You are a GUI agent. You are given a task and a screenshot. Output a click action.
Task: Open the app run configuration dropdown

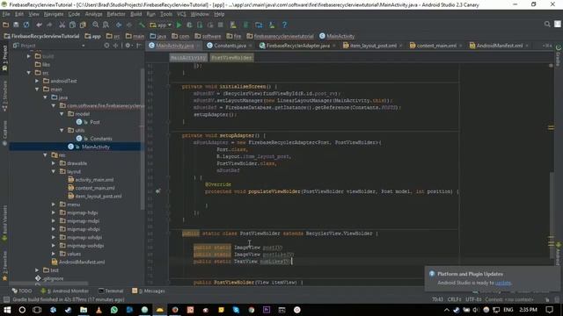coord(160,25)
